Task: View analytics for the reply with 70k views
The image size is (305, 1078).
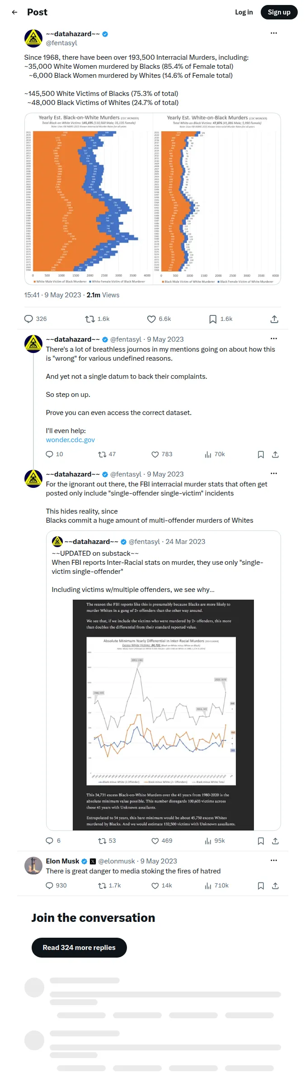Action: pos(215,454)
